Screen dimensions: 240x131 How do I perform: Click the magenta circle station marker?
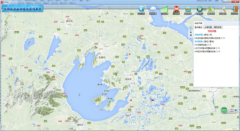131,100
